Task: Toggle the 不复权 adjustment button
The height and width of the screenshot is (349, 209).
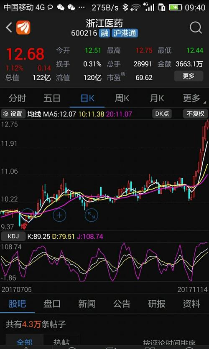Action: tap(195, 114)
